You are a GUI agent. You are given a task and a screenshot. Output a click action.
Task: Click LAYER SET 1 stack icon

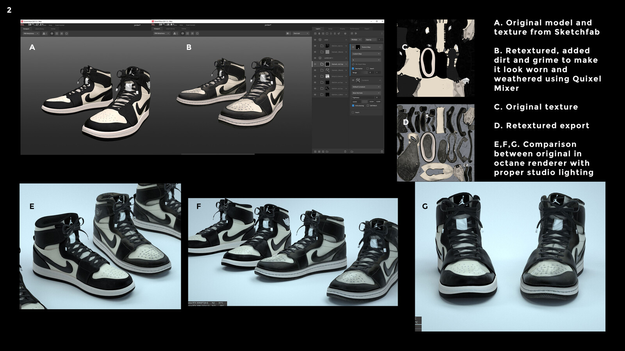(320, 58)
